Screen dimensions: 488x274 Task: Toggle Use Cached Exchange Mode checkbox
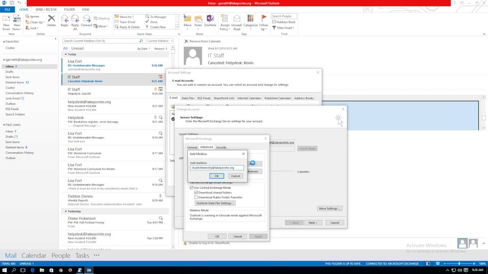point(192,188)
